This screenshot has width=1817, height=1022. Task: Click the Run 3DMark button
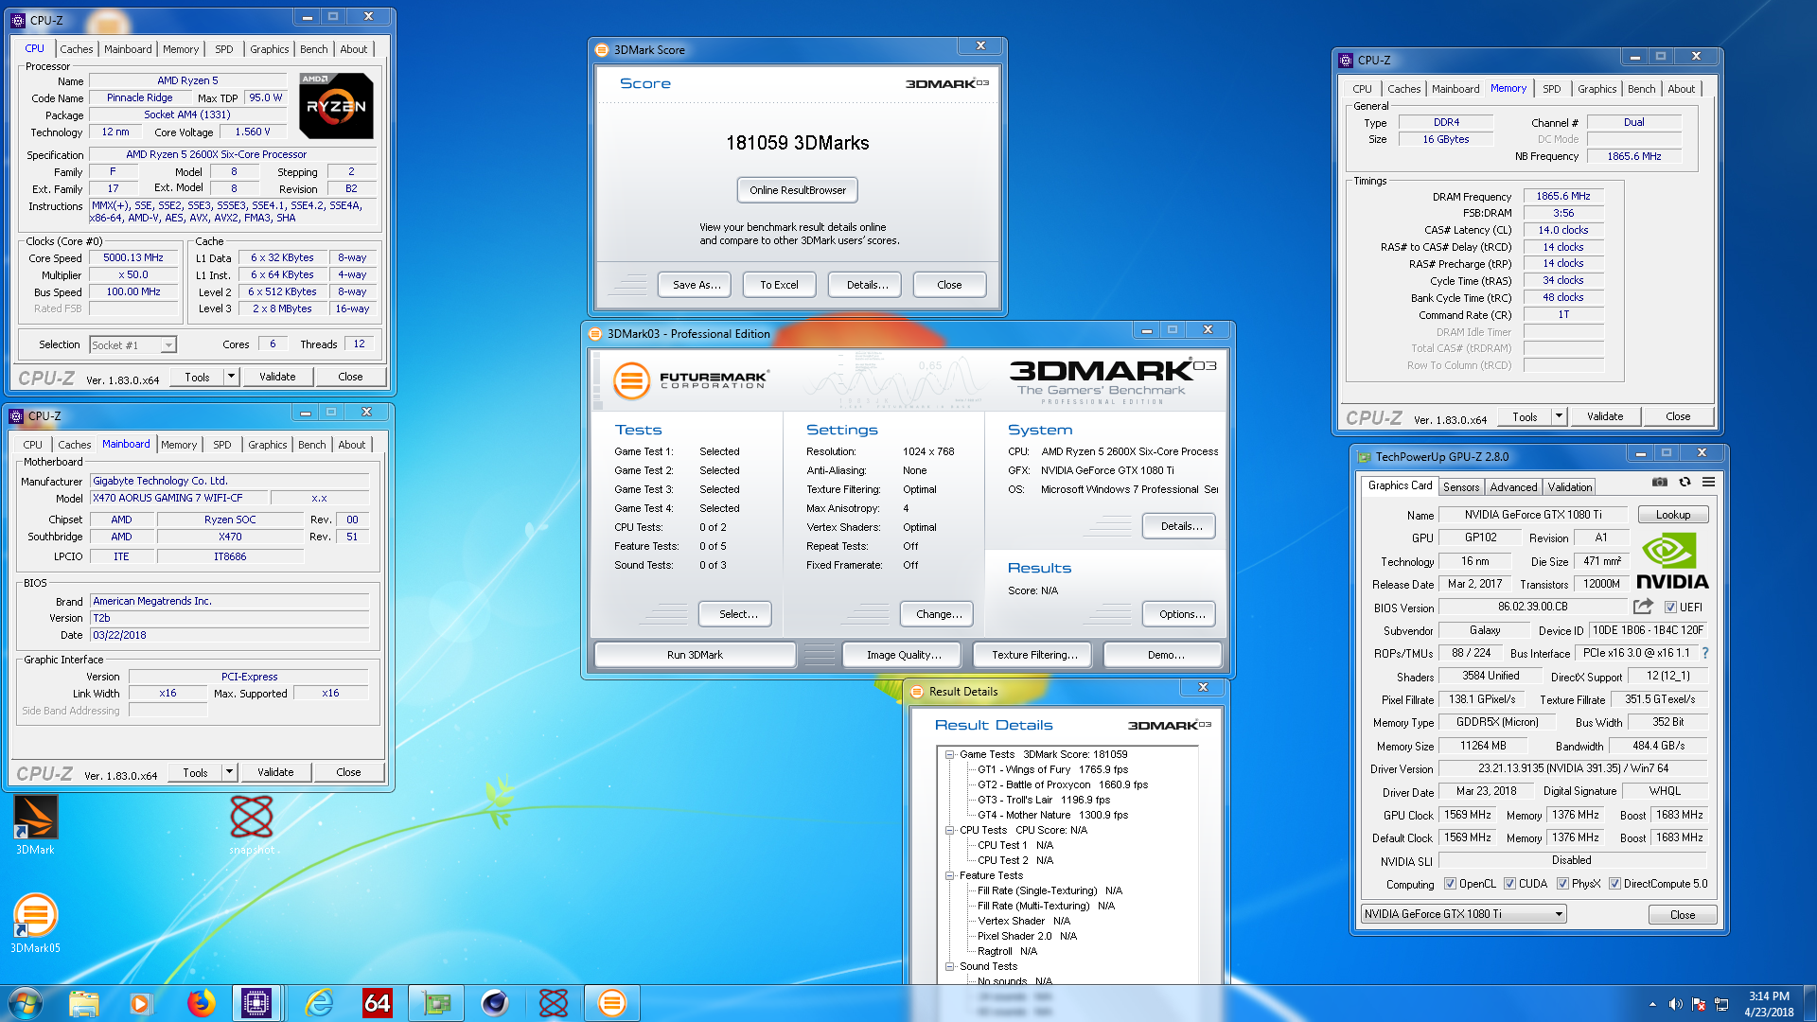695,655
